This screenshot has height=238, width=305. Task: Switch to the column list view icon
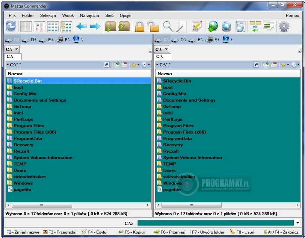coord(26,26)
